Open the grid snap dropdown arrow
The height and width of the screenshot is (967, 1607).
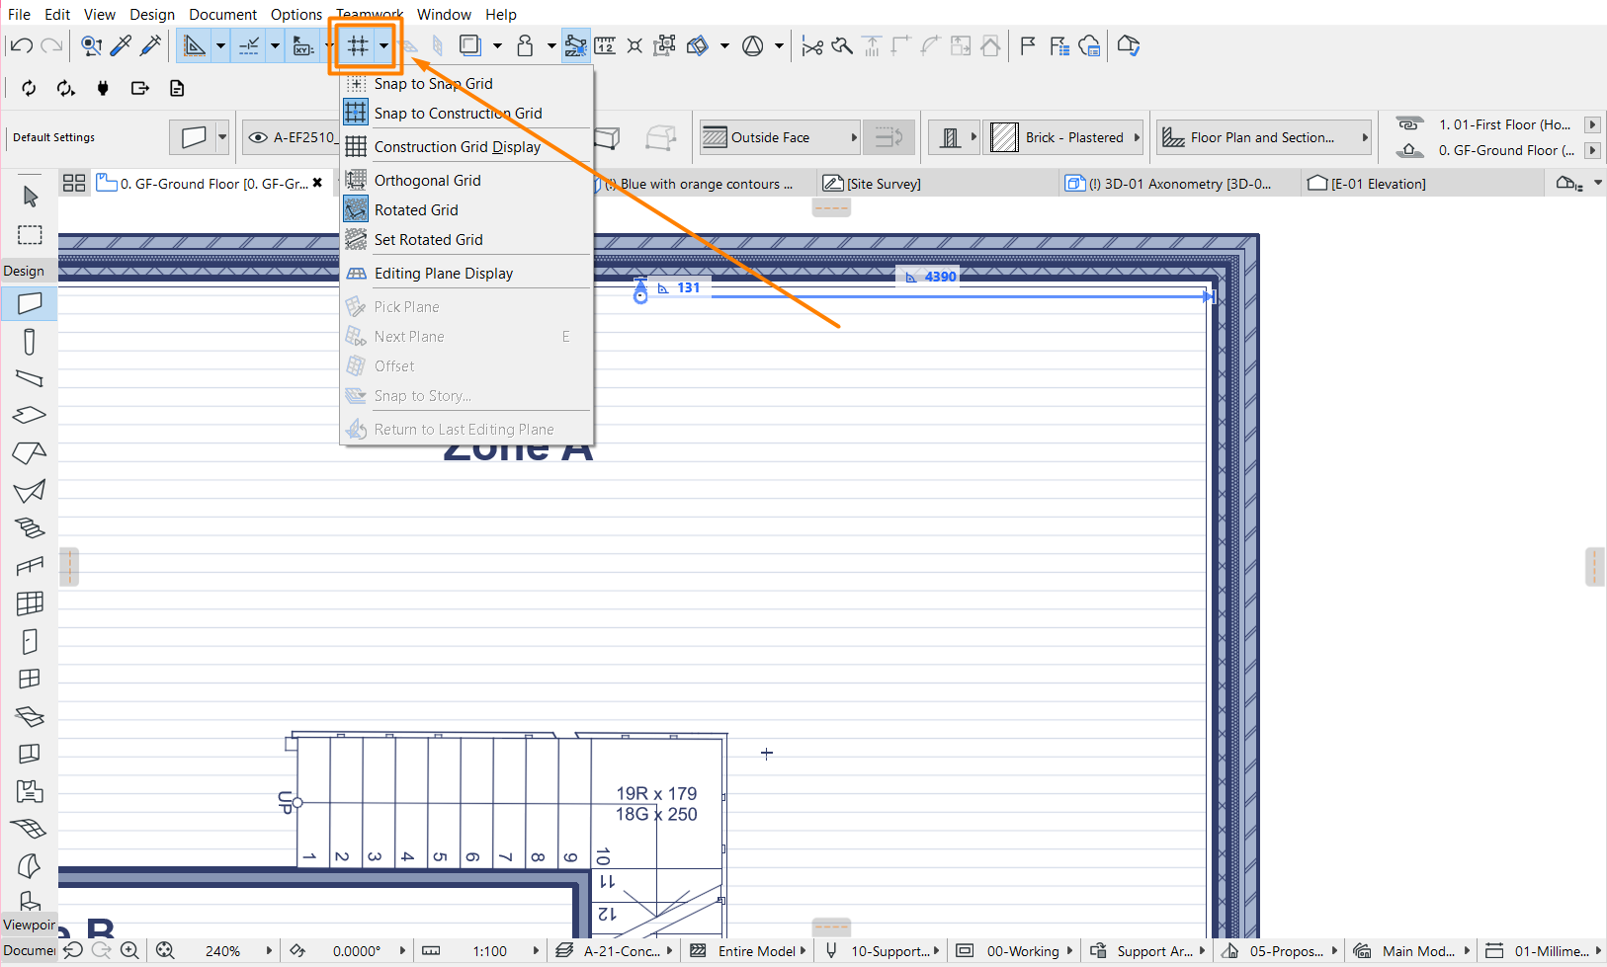pyautogui.click(x=383, y=45)
